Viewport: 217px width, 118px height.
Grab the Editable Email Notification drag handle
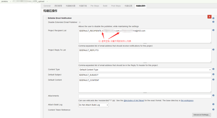[x=46, y=18]
